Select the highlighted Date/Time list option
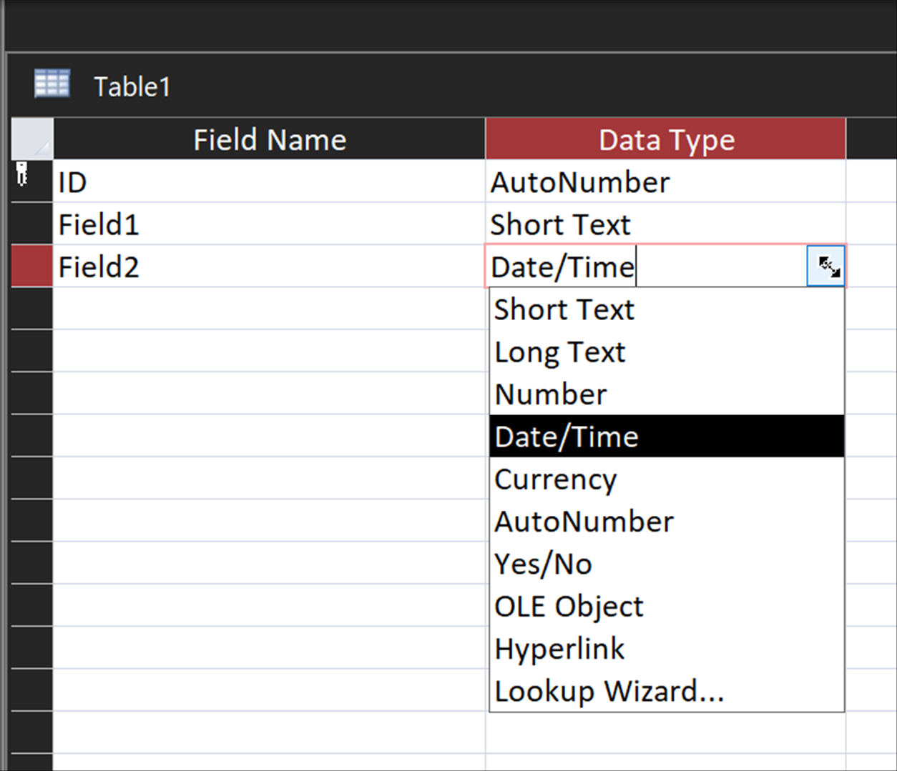This screenshot has height=771, width=897. click(x=567, y=437)
